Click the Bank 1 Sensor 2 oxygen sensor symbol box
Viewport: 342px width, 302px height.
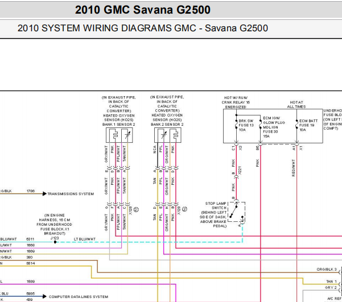coord(120,135)
